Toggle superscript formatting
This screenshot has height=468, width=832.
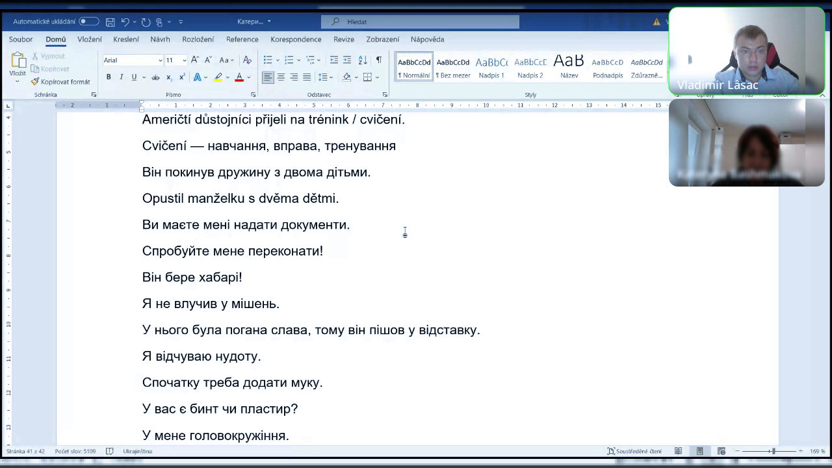(x=181, y=77)
